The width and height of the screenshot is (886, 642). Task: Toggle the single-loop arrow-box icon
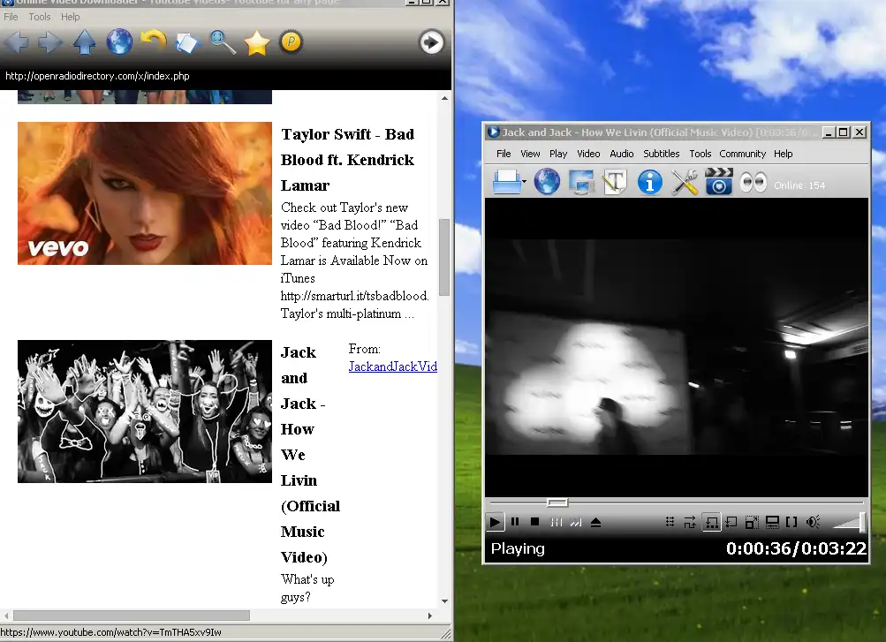point(731,522)
